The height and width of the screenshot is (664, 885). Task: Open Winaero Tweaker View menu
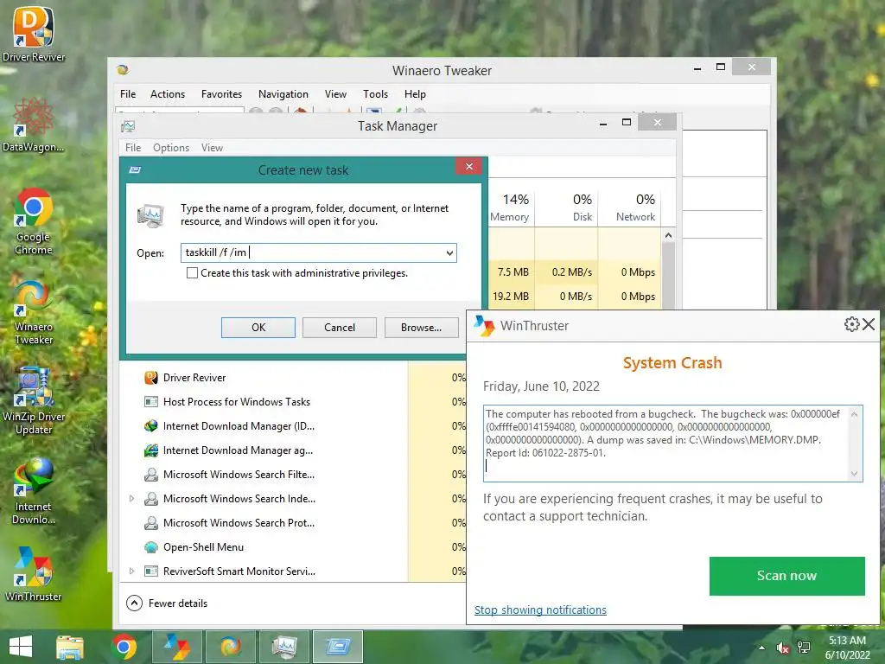(335, 94)
